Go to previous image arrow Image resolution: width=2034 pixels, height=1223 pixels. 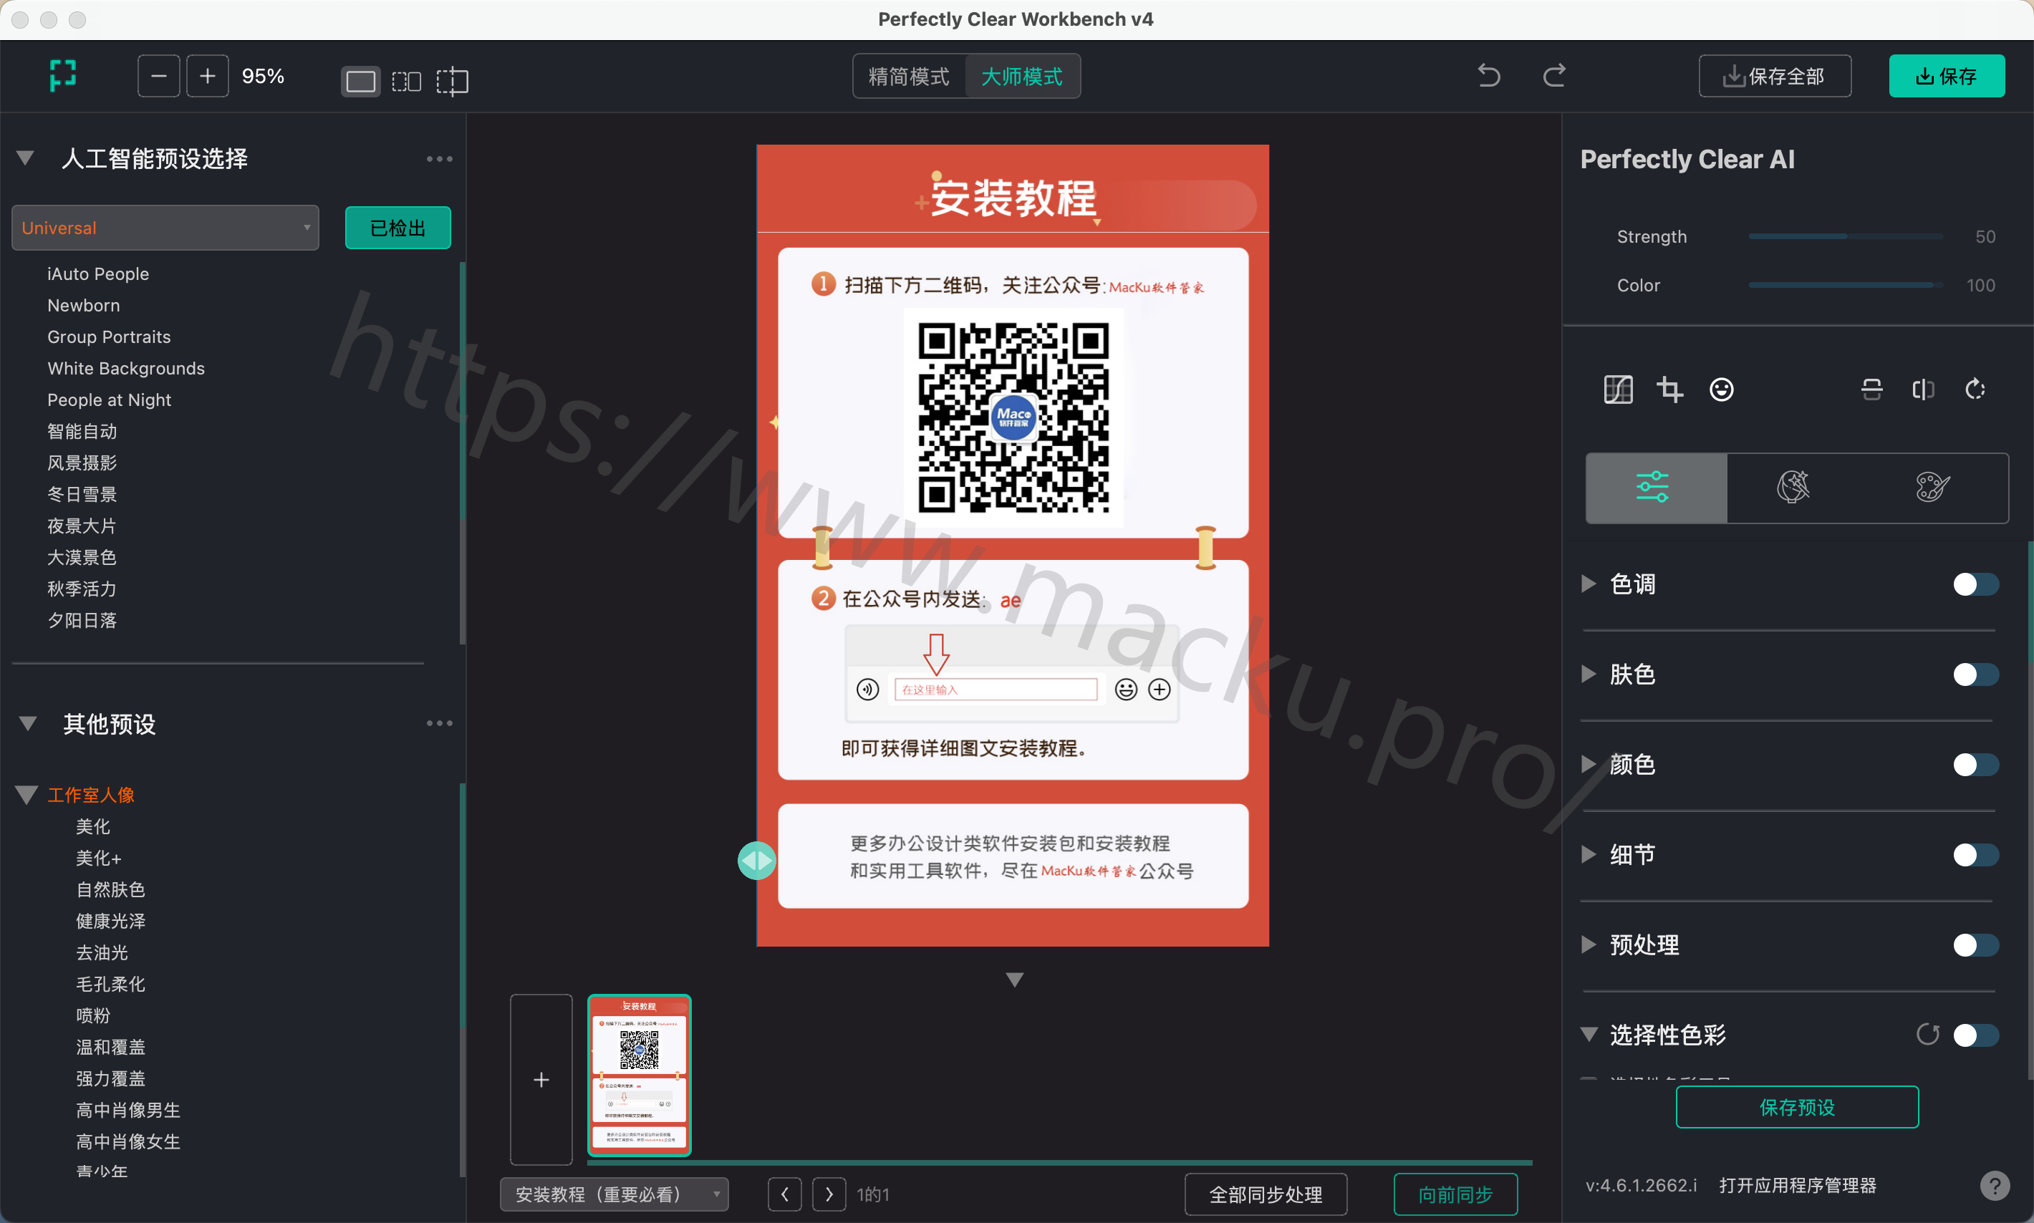pos(784,1194)
